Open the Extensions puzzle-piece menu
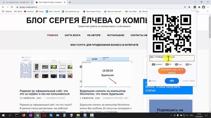 199,7
